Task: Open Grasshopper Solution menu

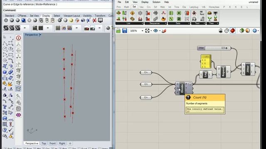Action: 156,2
